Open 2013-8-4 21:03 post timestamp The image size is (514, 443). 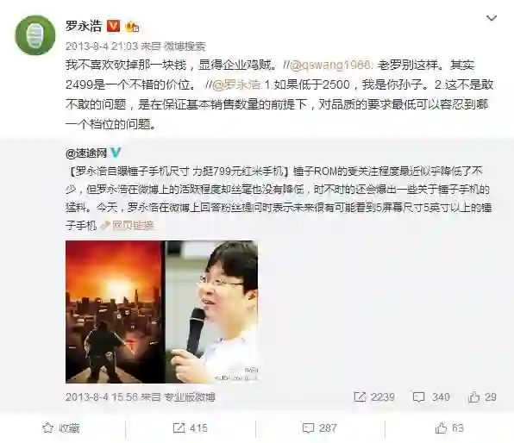tap(102, 47)
